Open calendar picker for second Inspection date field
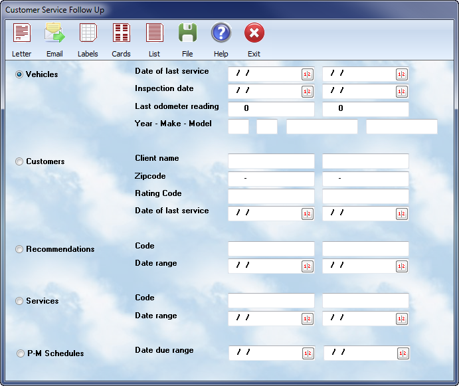Screen dimensions: 459x386 pos(402,92)
